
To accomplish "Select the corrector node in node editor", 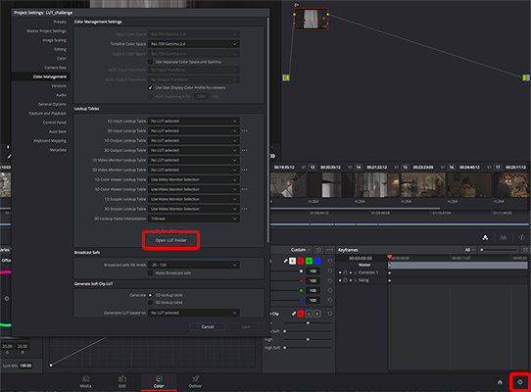I will (311, 19).
